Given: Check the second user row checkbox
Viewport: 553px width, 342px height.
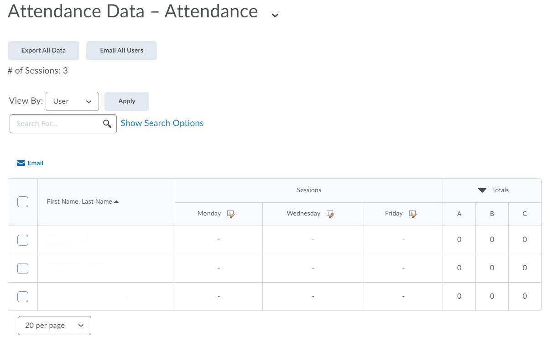Looking at the screenshot, I should tap(23, 268).
